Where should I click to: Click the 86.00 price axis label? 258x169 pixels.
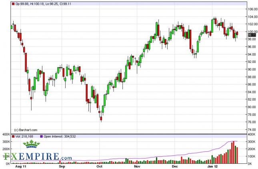(x=253, y=84)
